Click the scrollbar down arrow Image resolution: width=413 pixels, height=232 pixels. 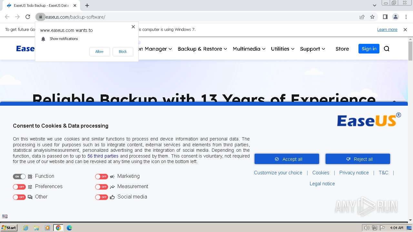[x=410, y=220]
